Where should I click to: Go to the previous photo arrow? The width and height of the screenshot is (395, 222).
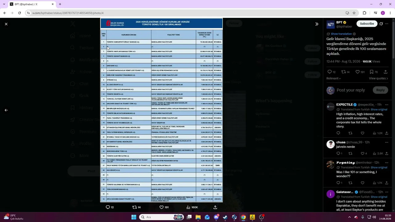(x=6, y=110)
